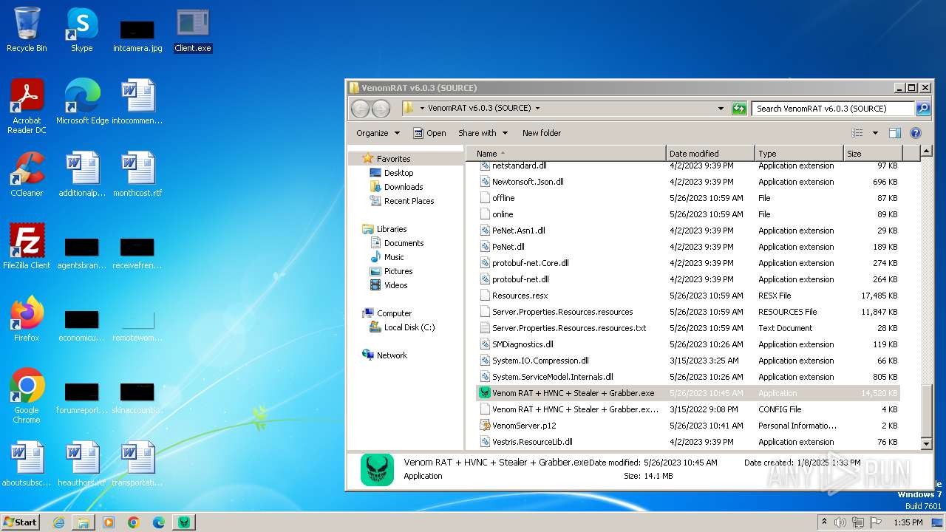Image resolution: width=946 pixels, height=532 pixels.
Task: Sort files by Type column header
Action: 799,153
